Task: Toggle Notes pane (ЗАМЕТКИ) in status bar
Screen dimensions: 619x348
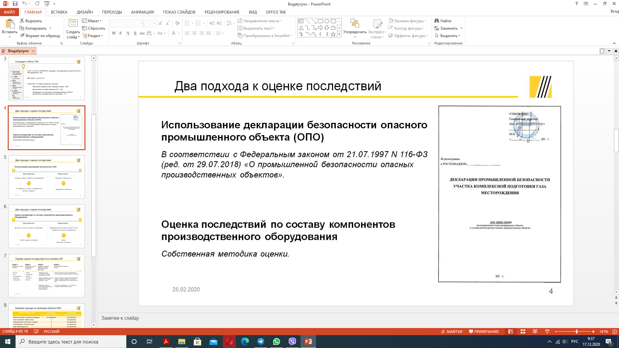Action: click(452, 332)
